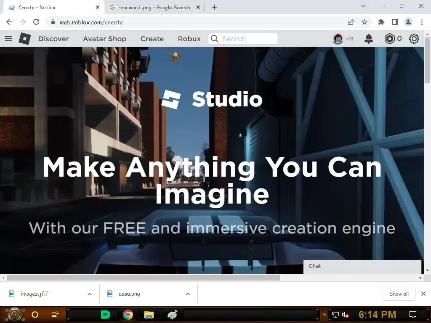
Task: Open the Paint app on taskbar
Action: click(x=172, y=315)
